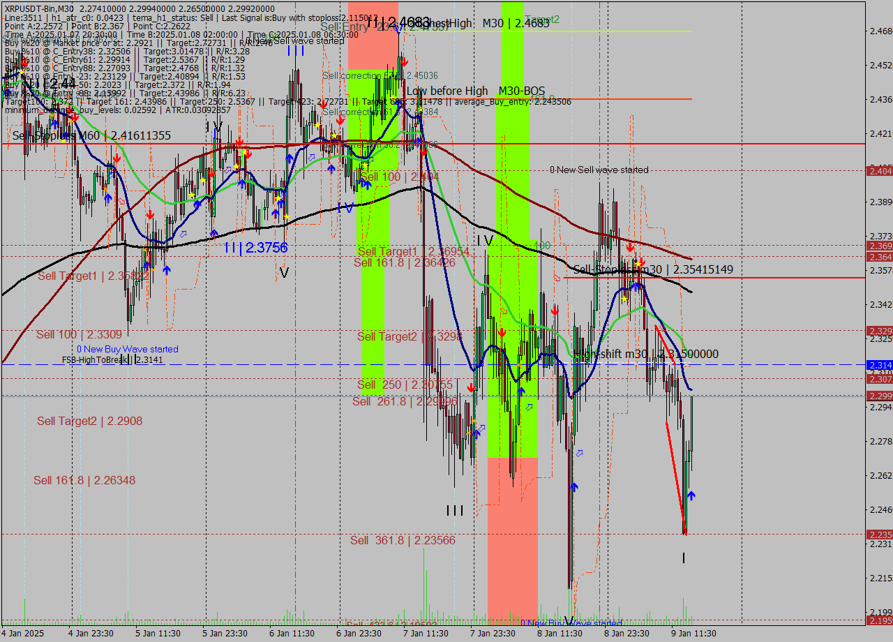Click the 'Sell 261.8 | 2.29996' label
Viewport: 893px width, 642px height.
point(405,401)
